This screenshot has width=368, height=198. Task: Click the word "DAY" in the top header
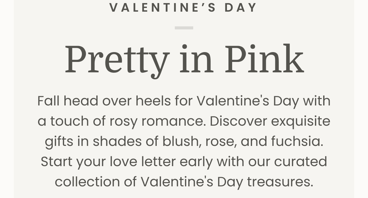[x=241, y=7]
